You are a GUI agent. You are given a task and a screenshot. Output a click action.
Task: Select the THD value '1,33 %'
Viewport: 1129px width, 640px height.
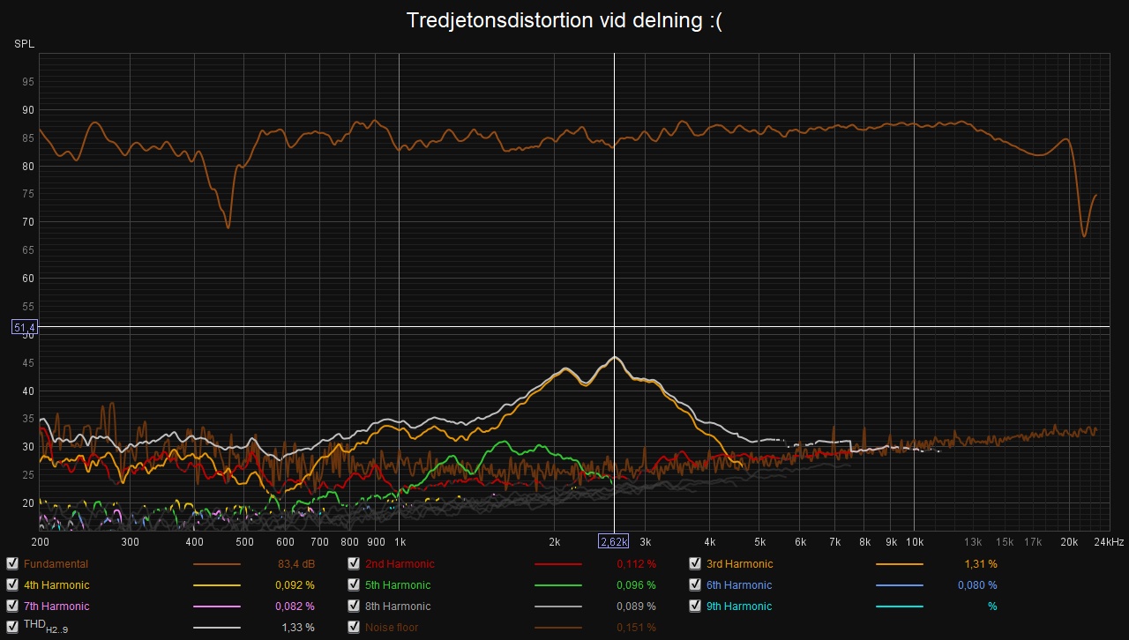click(298, 628)
